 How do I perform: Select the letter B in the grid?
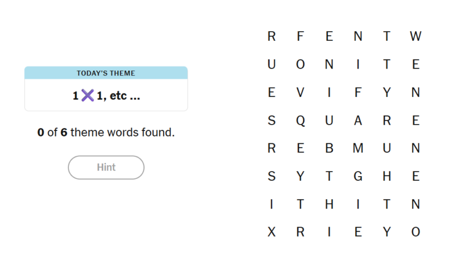click(330, 148)
